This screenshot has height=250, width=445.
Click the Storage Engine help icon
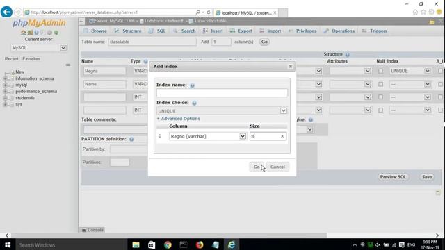tap(311, 120)
